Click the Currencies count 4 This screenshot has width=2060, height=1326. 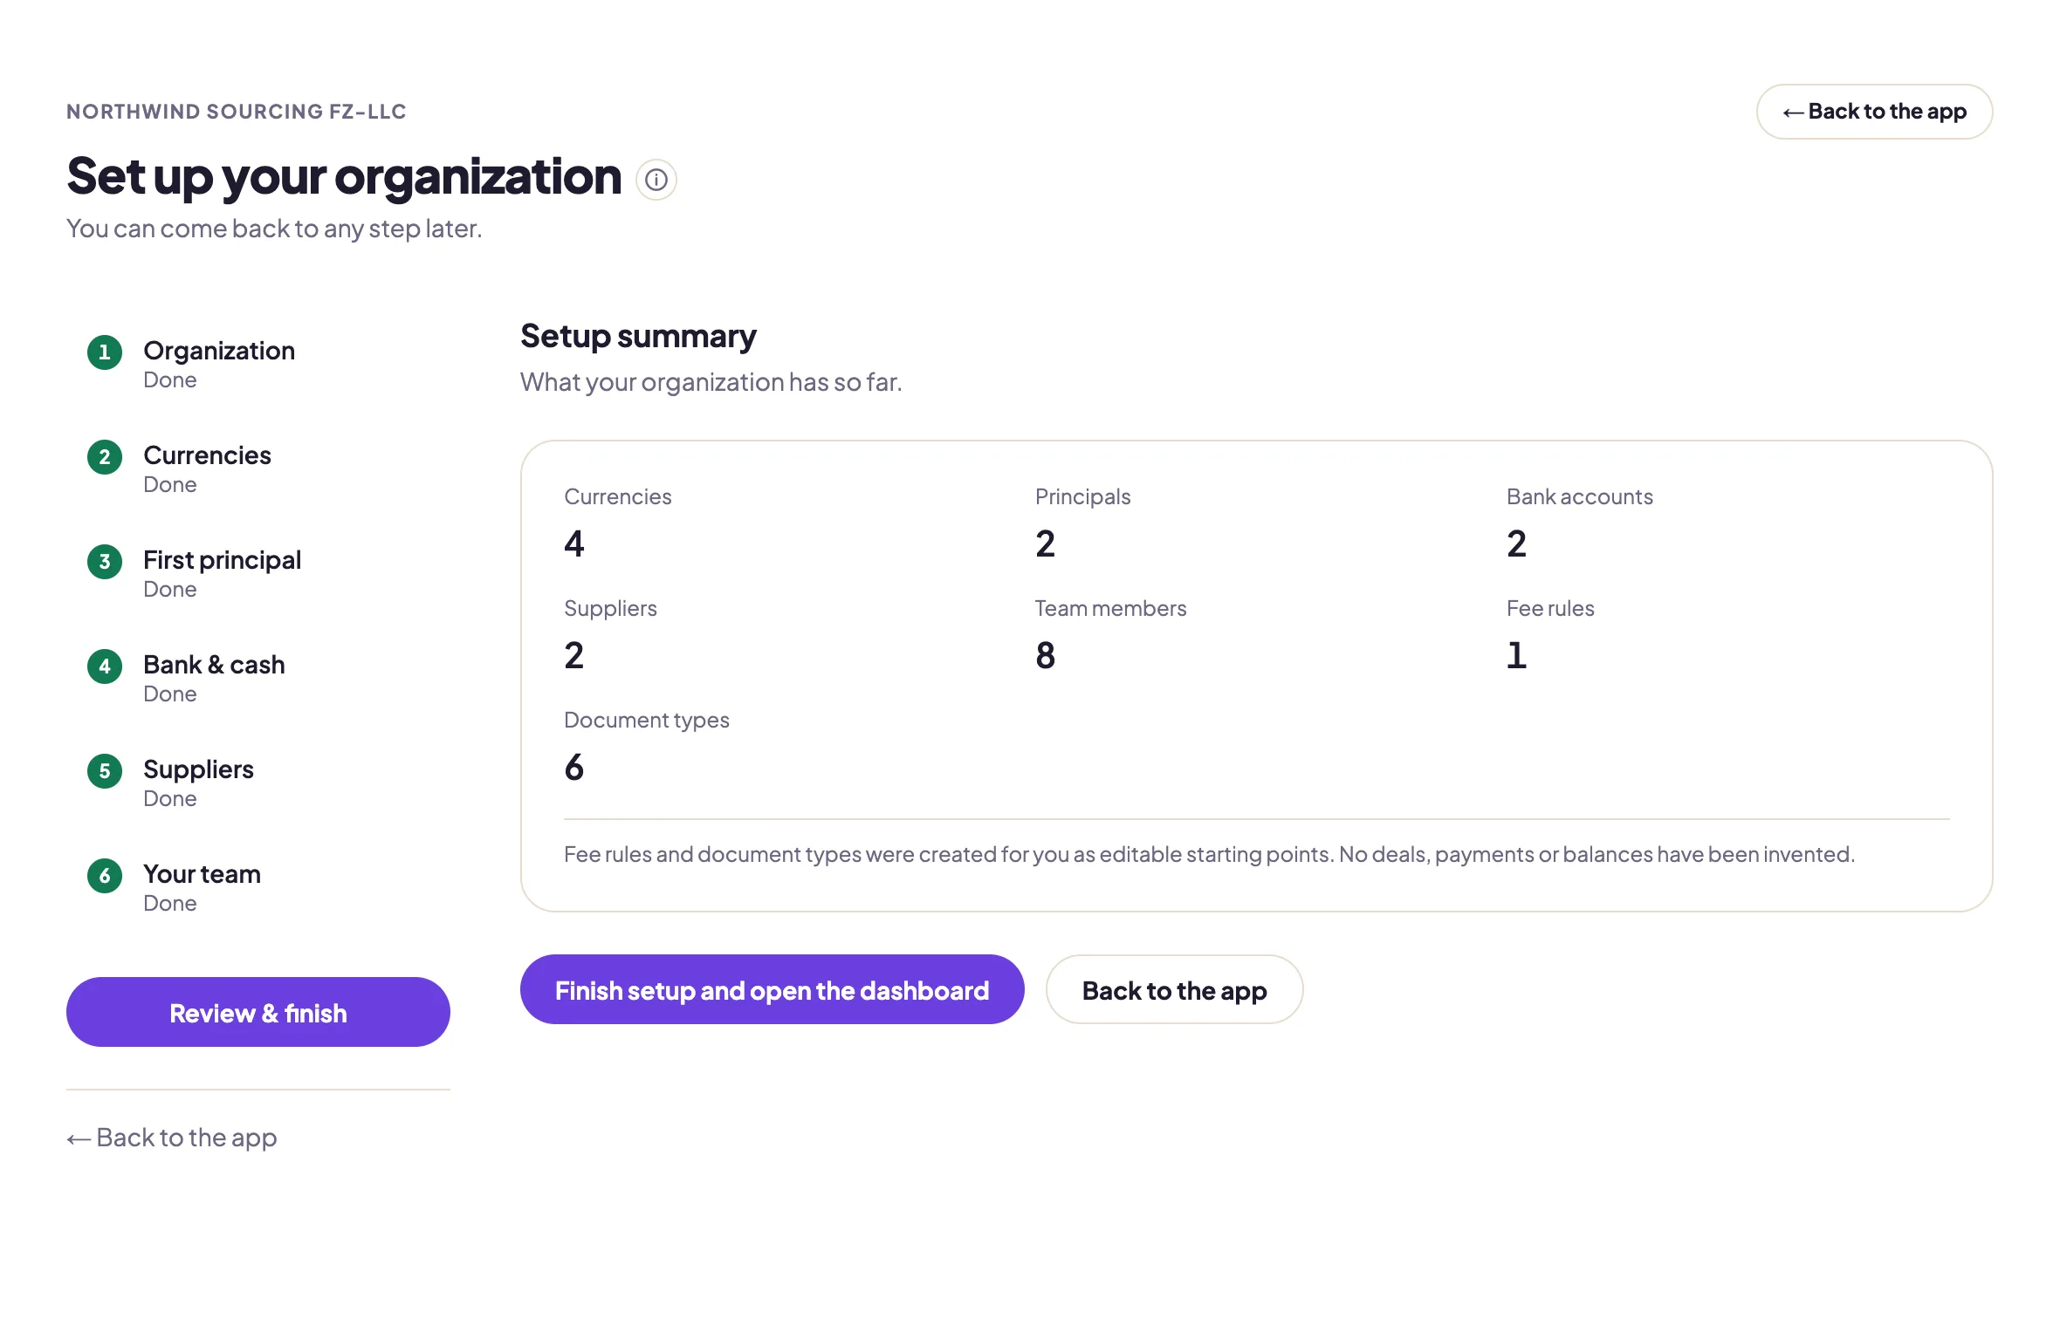(574, 543)
